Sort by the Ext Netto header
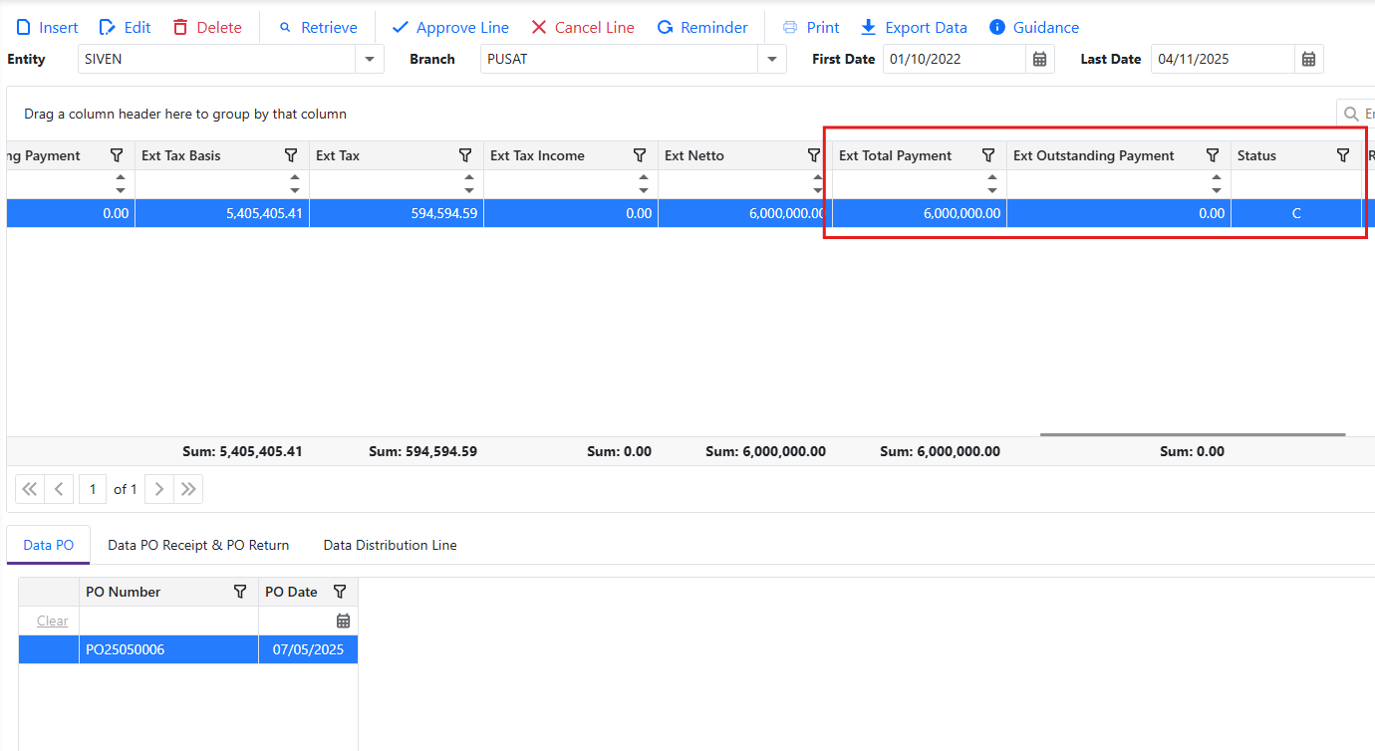The image size is (1375, 751). coord(694,155)
